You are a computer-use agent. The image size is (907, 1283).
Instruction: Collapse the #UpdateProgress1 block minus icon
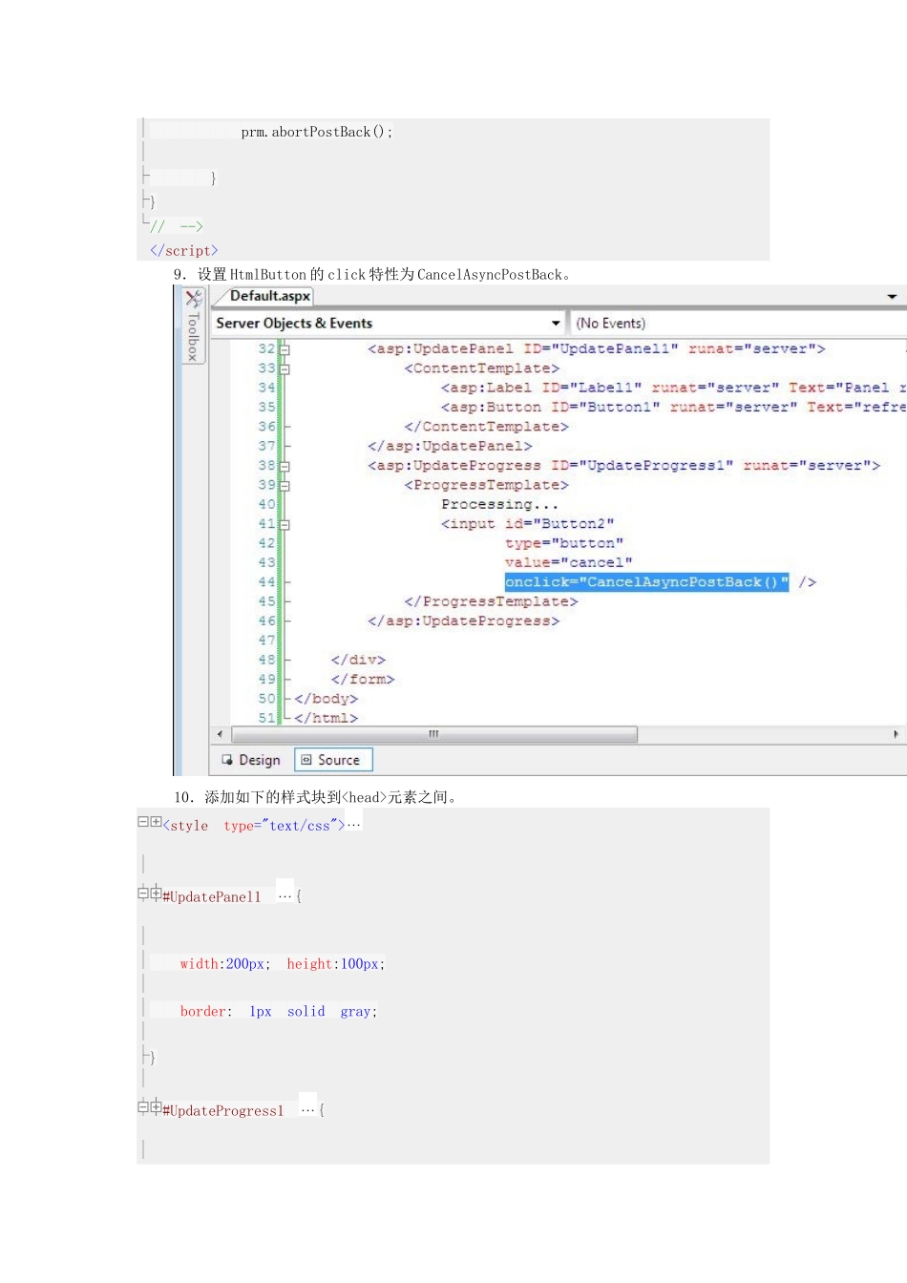tap(143, 1107)
